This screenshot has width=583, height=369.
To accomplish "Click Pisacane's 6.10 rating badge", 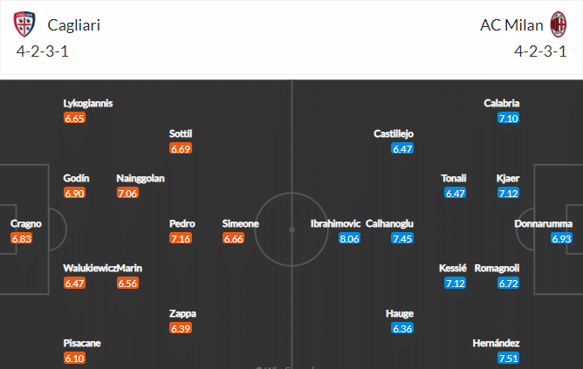I will tap(74, 359).
